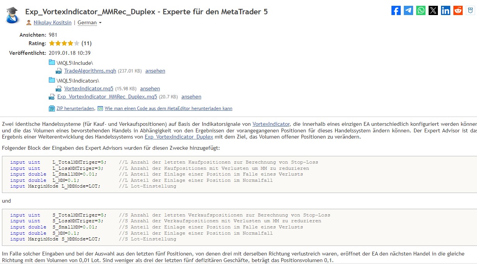Click the MQL5\Indicators folder icon
477x264 pixels.
pos(52,80)
